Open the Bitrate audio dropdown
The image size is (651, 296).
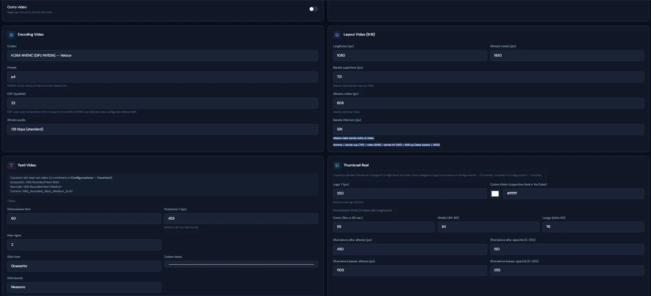[162, 129]
